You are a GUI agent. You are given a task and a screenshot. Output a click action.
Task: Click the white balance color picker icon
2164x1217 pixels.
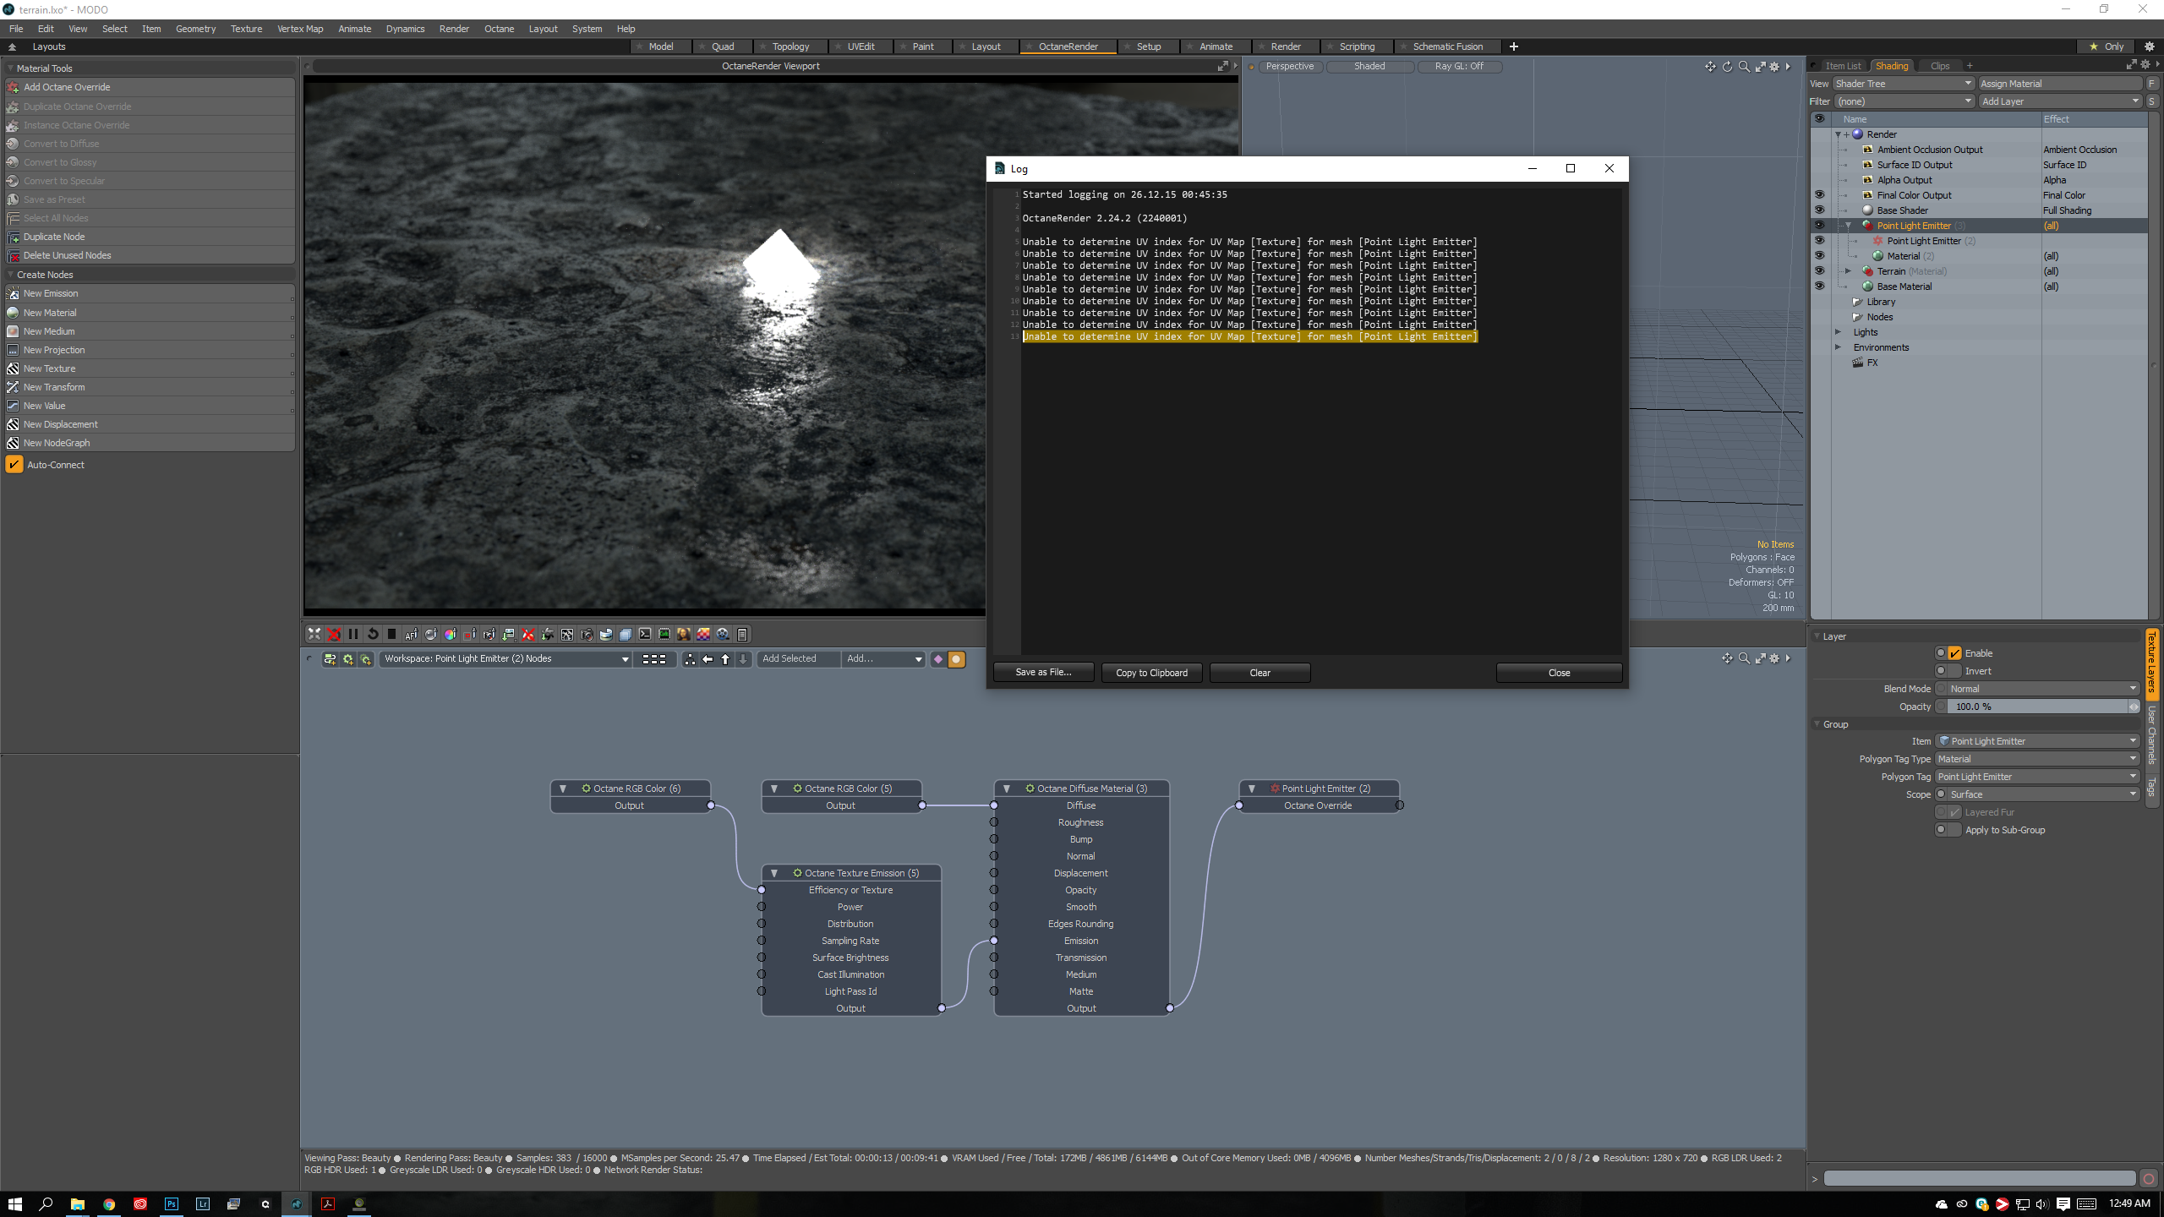pos(451,634)
